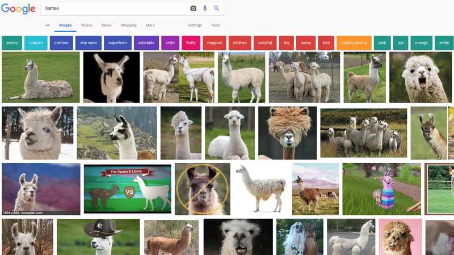Start voice search with microphone icon
This screenshot has width=454, height=255.
[205, 8]
